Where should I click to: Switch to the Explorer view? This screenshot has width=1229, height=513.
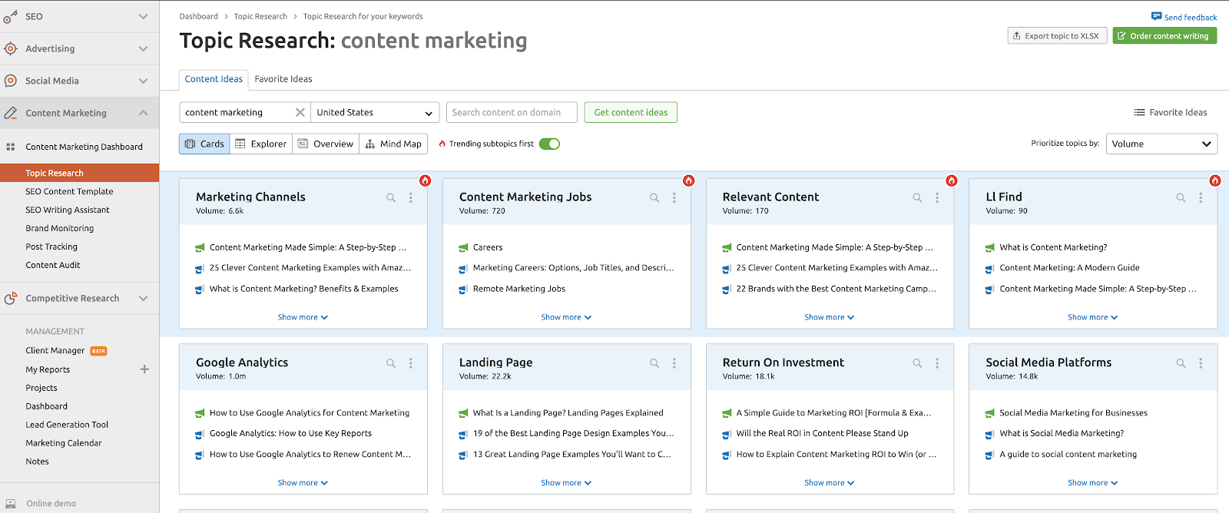(261, 144)
